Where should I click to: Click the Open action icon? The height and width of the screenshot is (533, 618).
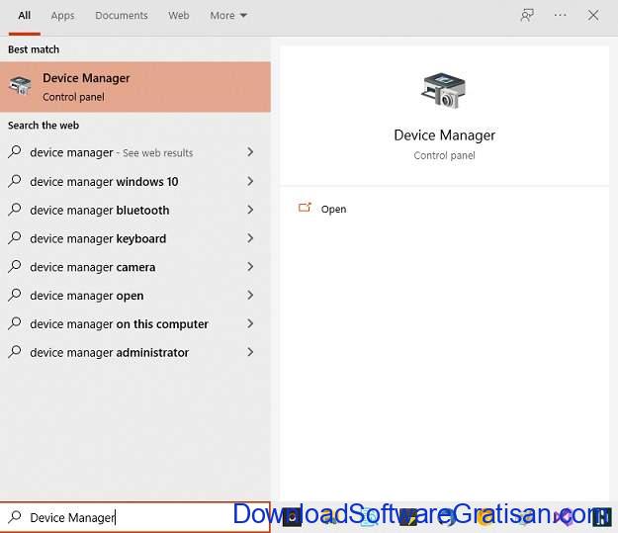[305, 208]
